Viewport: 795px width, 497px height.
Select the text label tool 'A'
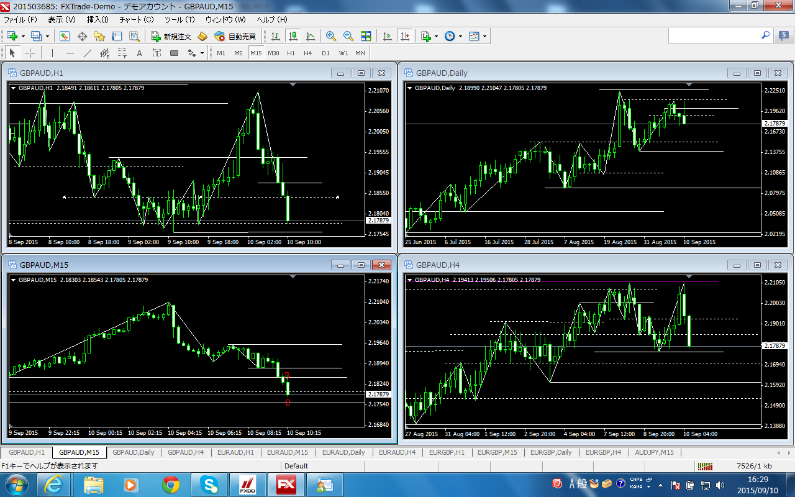(x=140, y=53)
